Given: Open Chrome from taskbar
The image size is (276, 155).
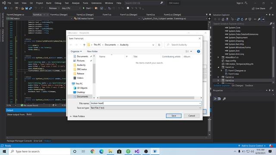Looking at the screenshot, I should click(93, 151).
